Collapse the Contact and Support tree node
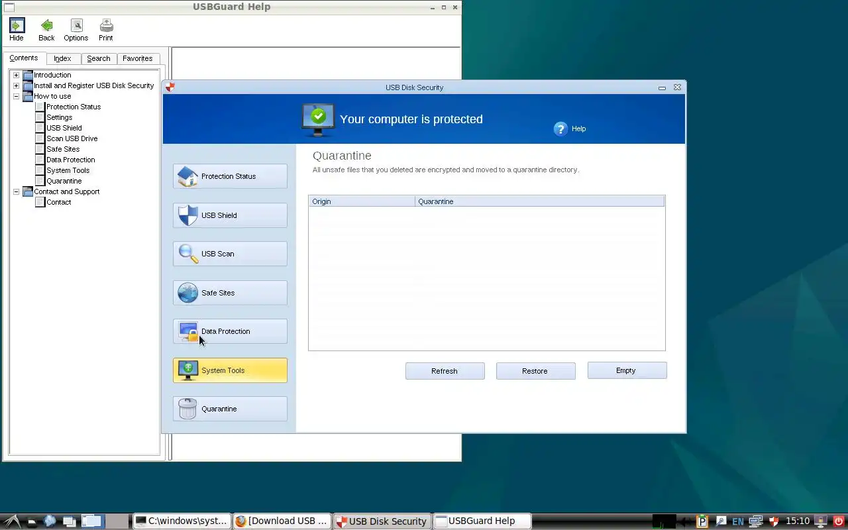The height and width of the screenshot is (530, 848). coord(16,191)
